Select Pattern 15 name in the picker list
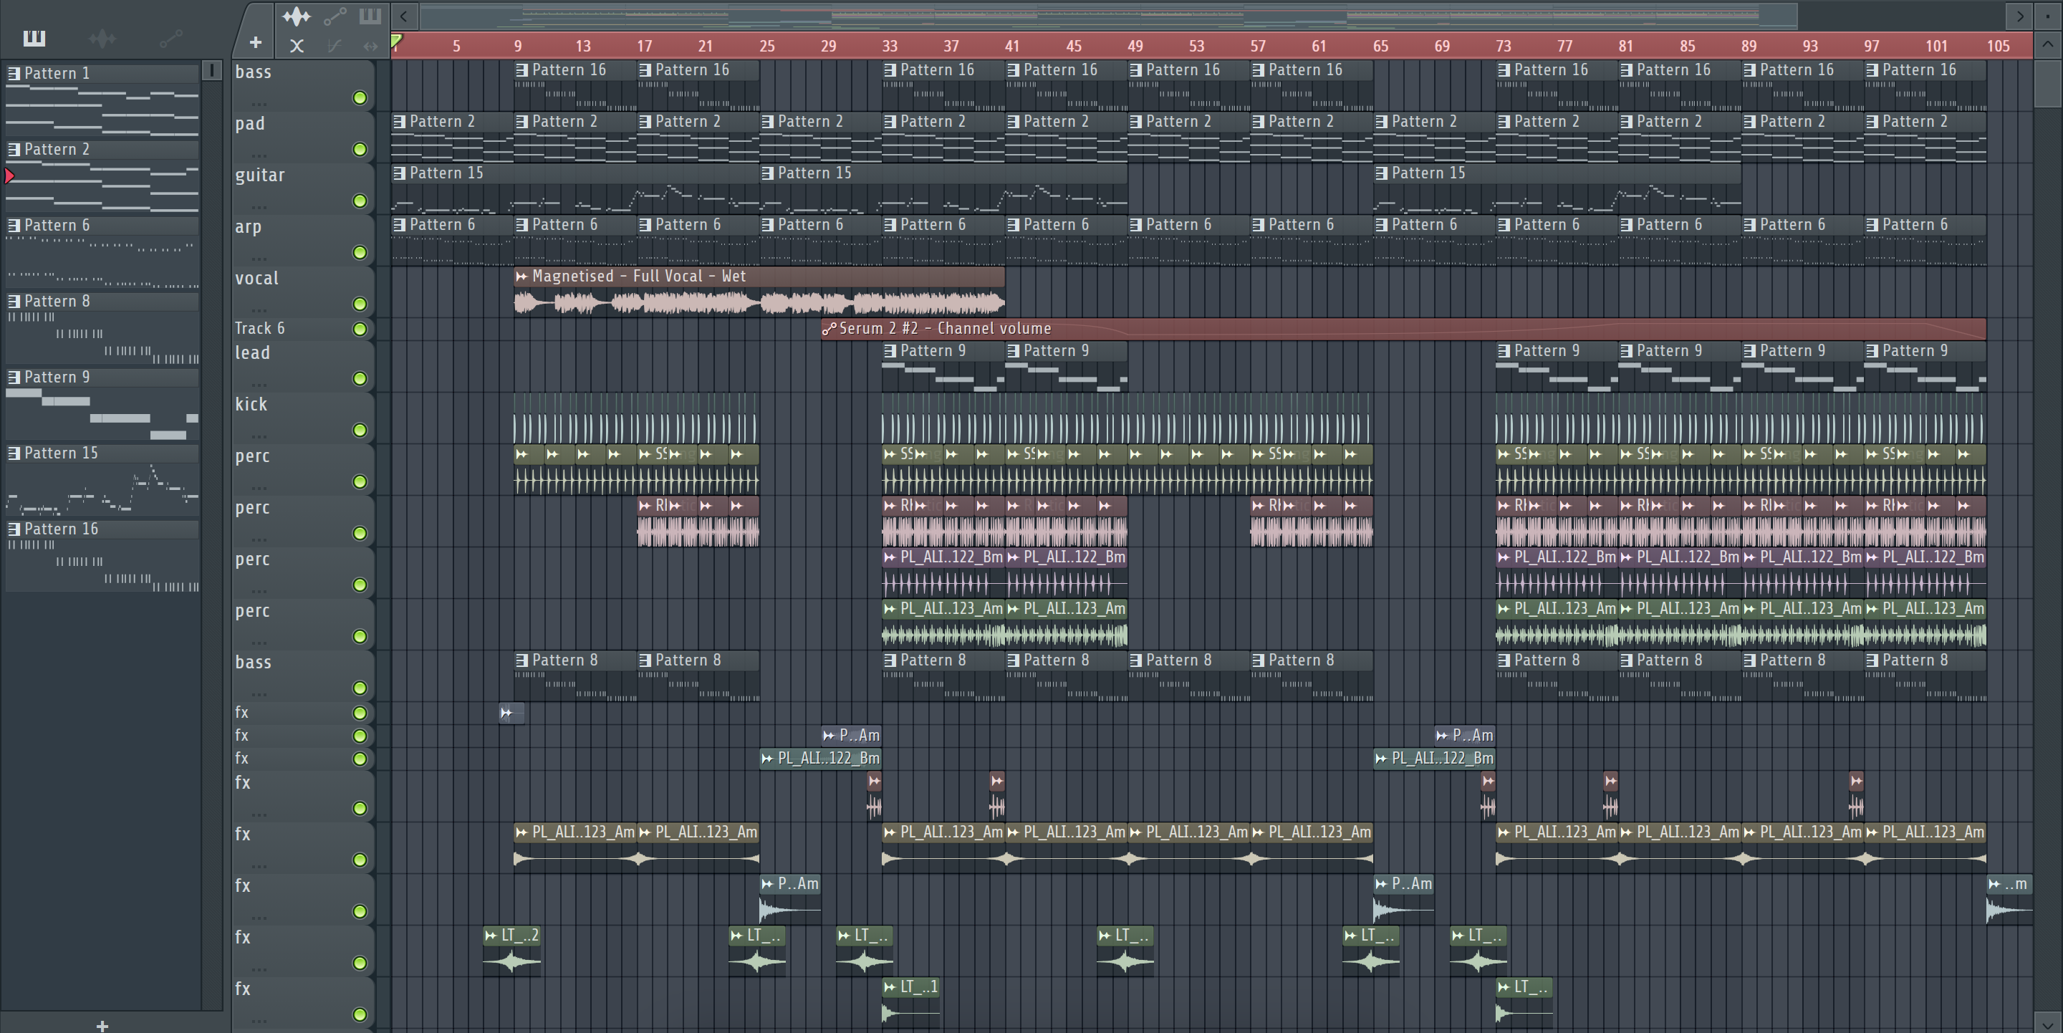2063x1033 pixels. [x=61, y=453]
